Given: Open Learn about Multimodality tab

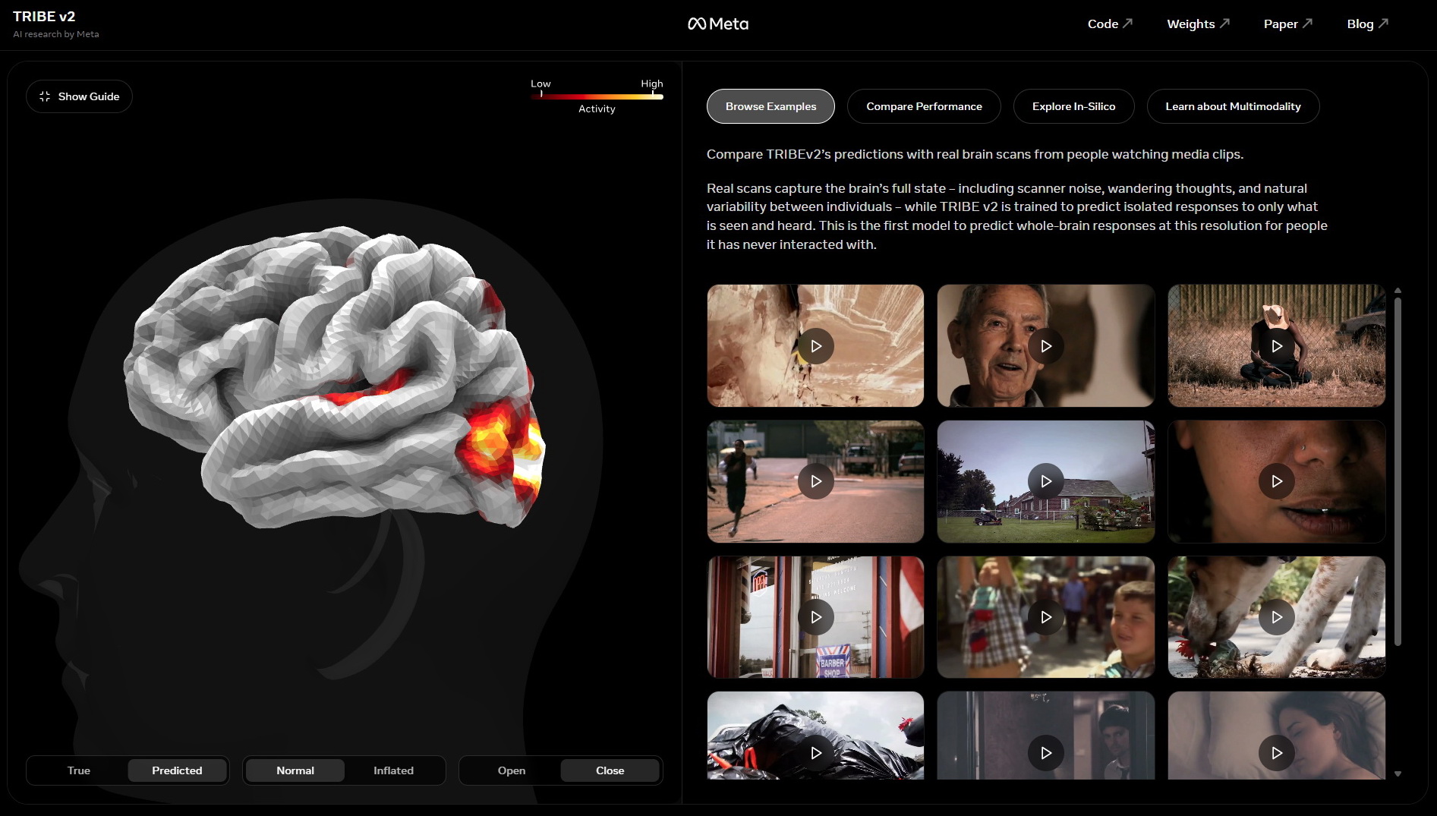Looking at the screenshot, I should tap(1233, 106).
